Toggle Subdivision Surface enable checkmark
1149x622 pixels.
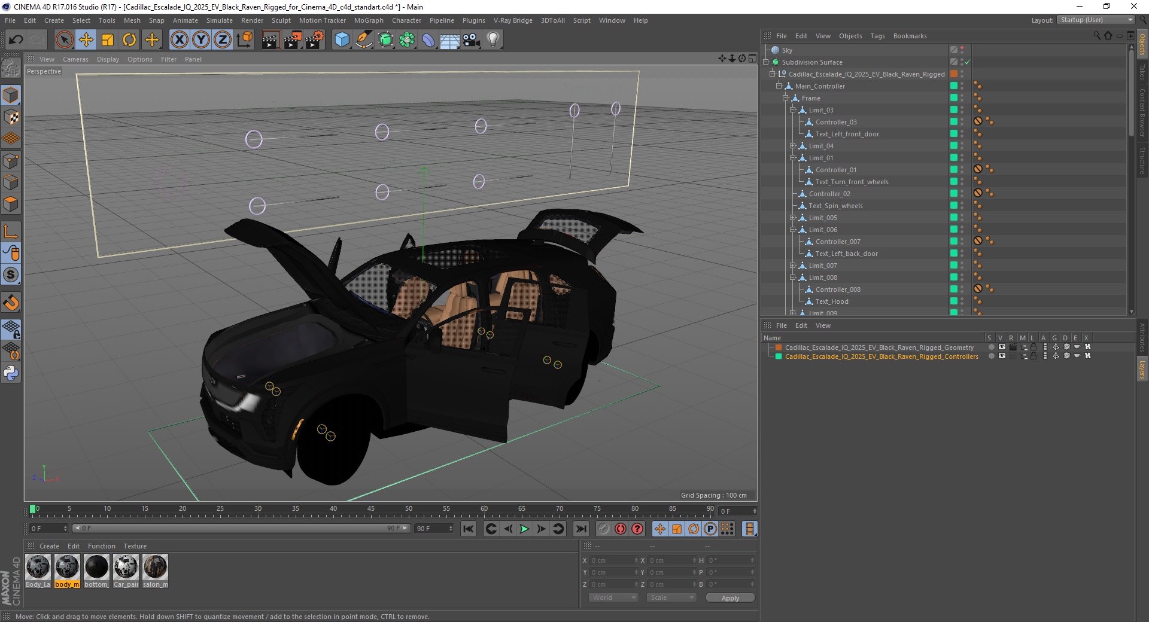pos(968,62)
